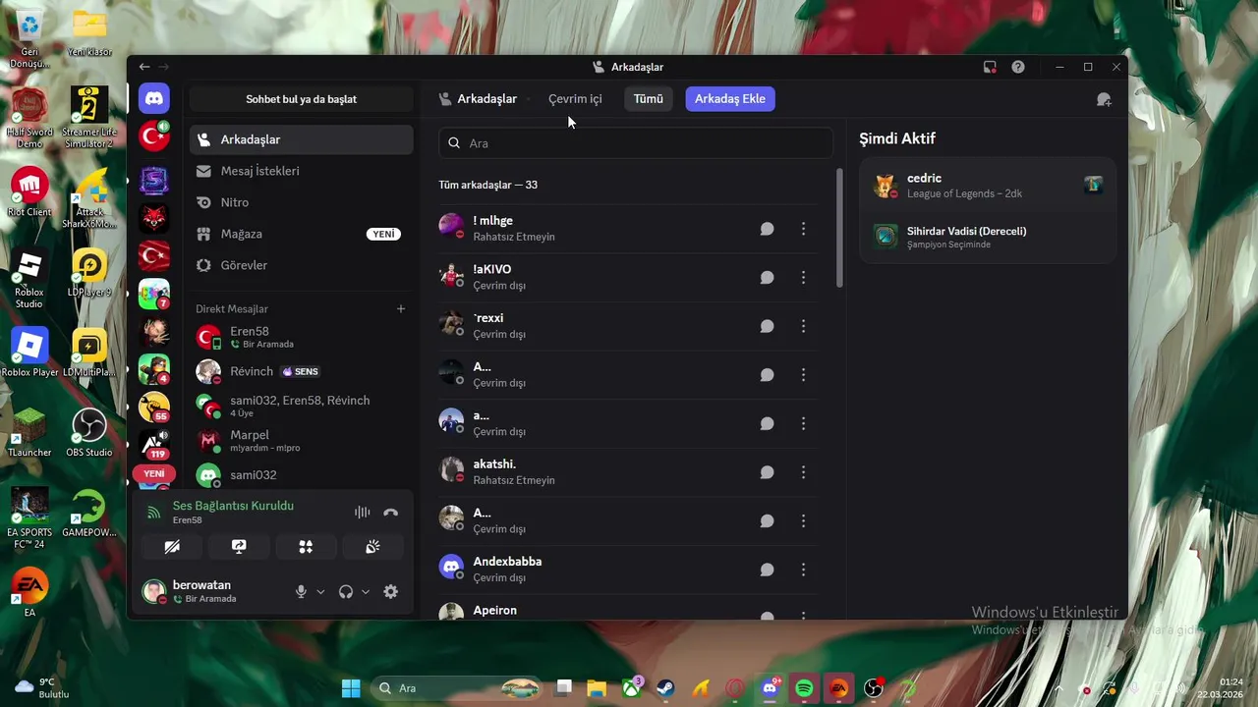The image size is (1258, 707).
Task: Open Discord home Direct Messages icon
Action: click(x=154, y=98)
